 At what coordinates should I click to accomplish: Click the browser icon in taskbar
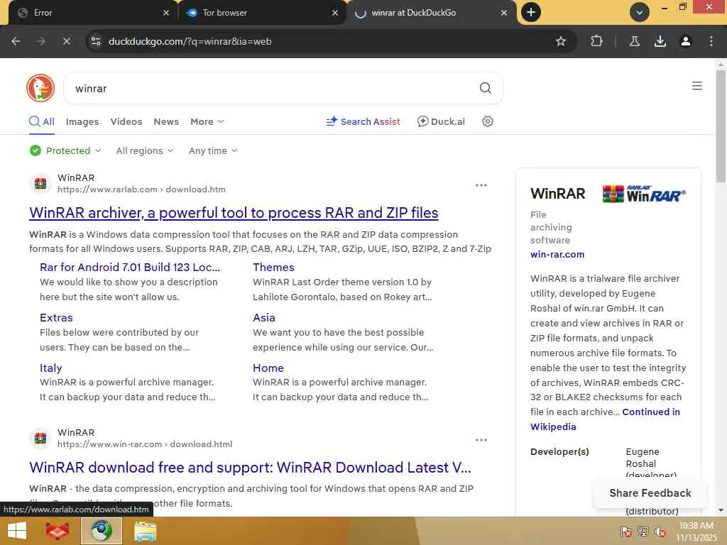coord(102,531)
